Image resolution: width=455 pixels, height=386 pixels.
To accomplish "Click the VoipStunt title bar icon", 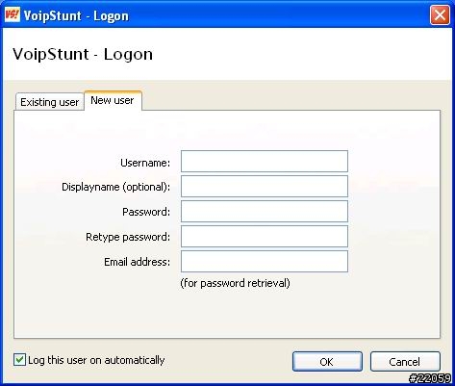I will click(13, 15).
